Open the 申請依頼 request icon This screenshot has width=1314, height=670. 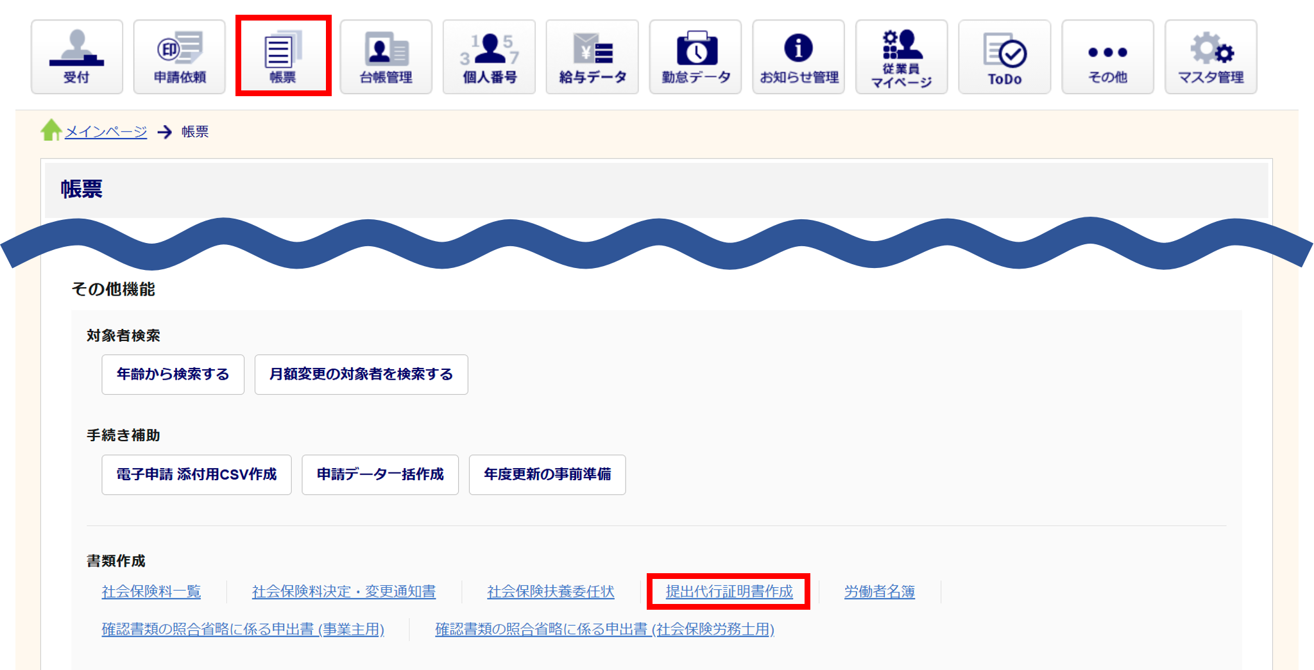pyautogui.click(x=180, y=57)
